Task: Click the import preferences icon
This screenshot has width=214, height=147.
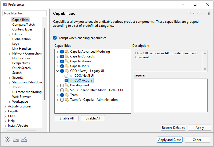Action: (x=16, y=140)
